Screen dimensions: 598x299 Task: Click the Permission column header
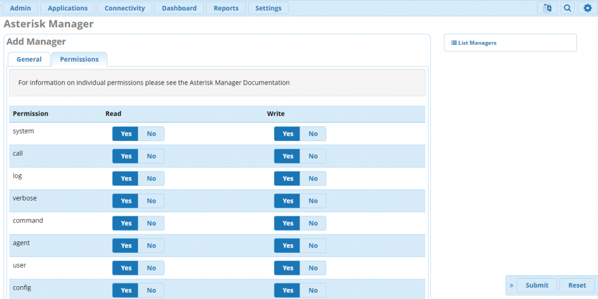[x=30, y=114]
